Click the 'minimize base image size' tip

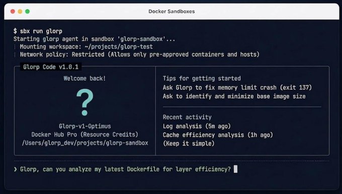click(234, 96)
